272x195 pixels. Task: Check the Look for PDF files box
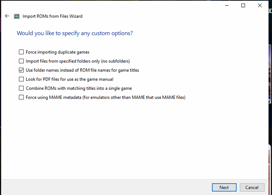click(x=21, y=79)
